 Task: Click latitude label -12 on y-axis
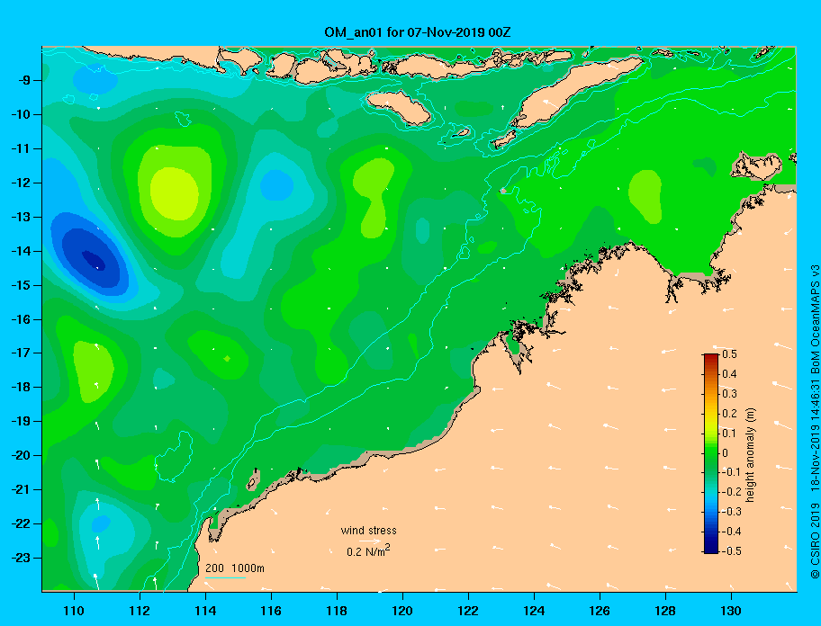point(23,183)
